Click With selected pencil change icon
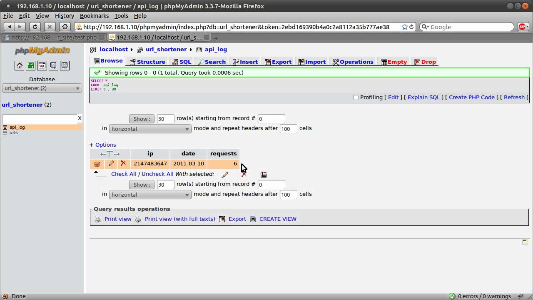533x300 pixels. point(225,174)
